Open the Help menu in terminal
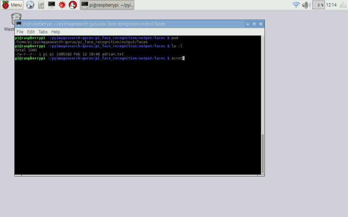Screen dimensions: 348x217 pyautogui.click(x=56, y=32)
